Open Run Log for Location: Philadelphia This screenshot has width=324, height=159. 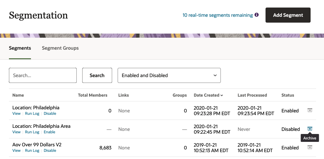[x=32, y=114]
